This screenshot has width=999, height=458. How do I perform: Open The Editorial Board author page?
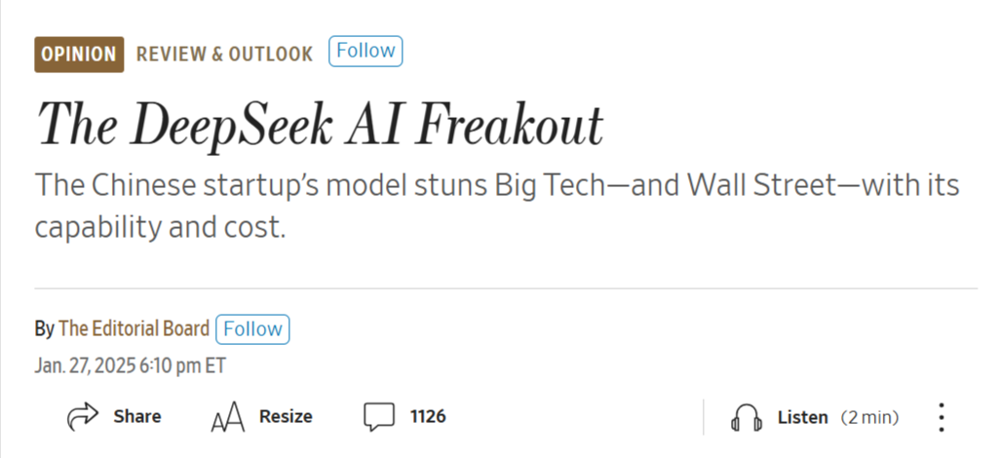tap(134, 329)
